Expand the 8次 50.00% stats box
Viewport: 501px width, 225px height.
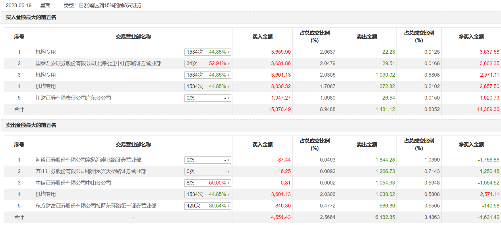pos(207,183)
